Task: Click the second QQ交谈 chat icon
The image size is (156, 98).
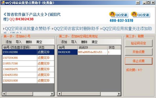Action: point(141,15)
